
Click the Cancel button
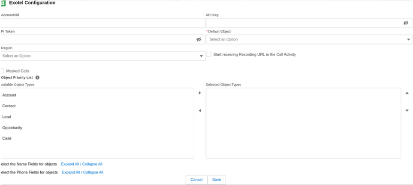point(196,180)
